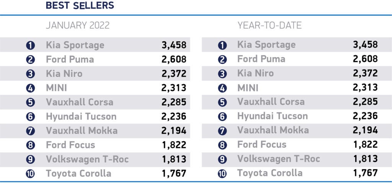This screenshot has height=183, width=392.
Task: Click Toyota Corolla's 1,767 figure under January 2022
Action: coord(174,173)
